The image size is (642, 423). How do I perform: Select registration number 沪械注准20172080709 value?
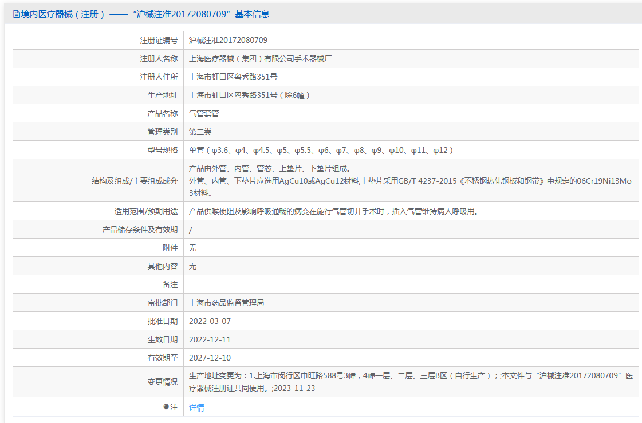[x=228, y=40]
